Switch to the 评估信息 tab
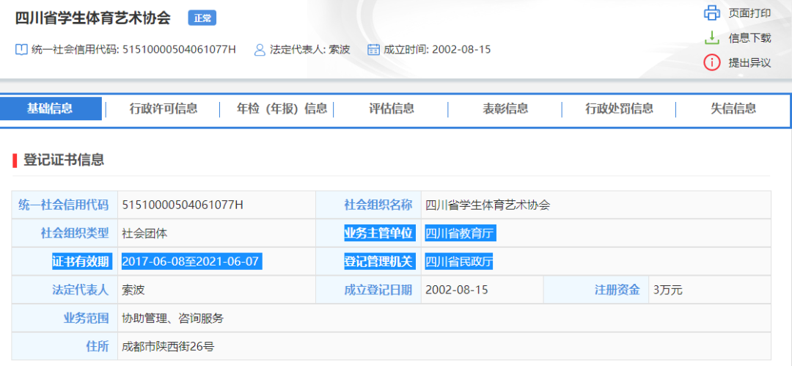 point(392,108)
